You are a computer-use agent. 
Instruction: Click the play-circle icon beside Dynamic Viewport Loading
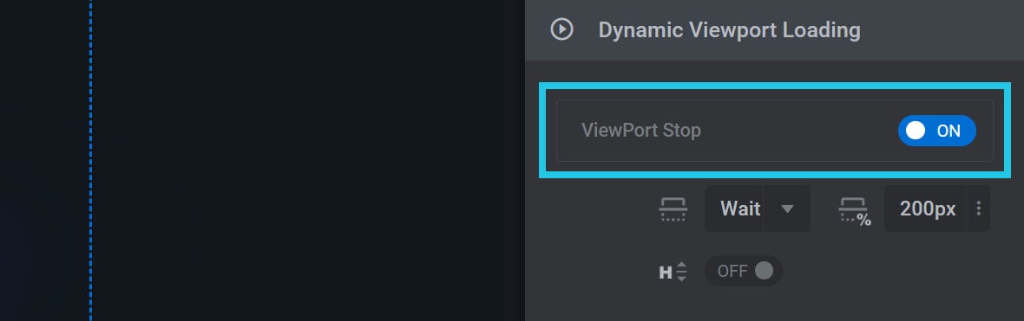(561, 29)
